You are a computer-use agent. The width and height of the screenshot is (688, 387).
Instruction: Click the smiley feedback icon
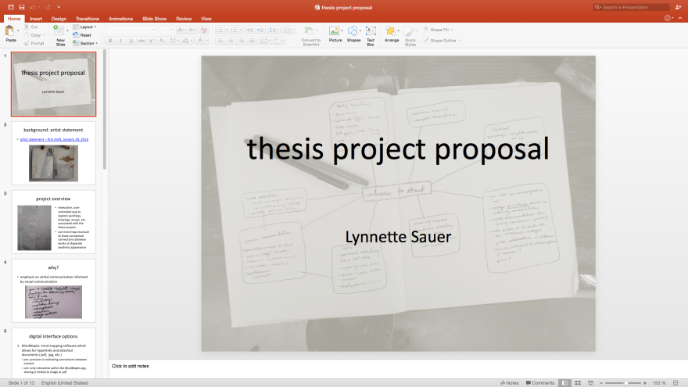(668, 18)
